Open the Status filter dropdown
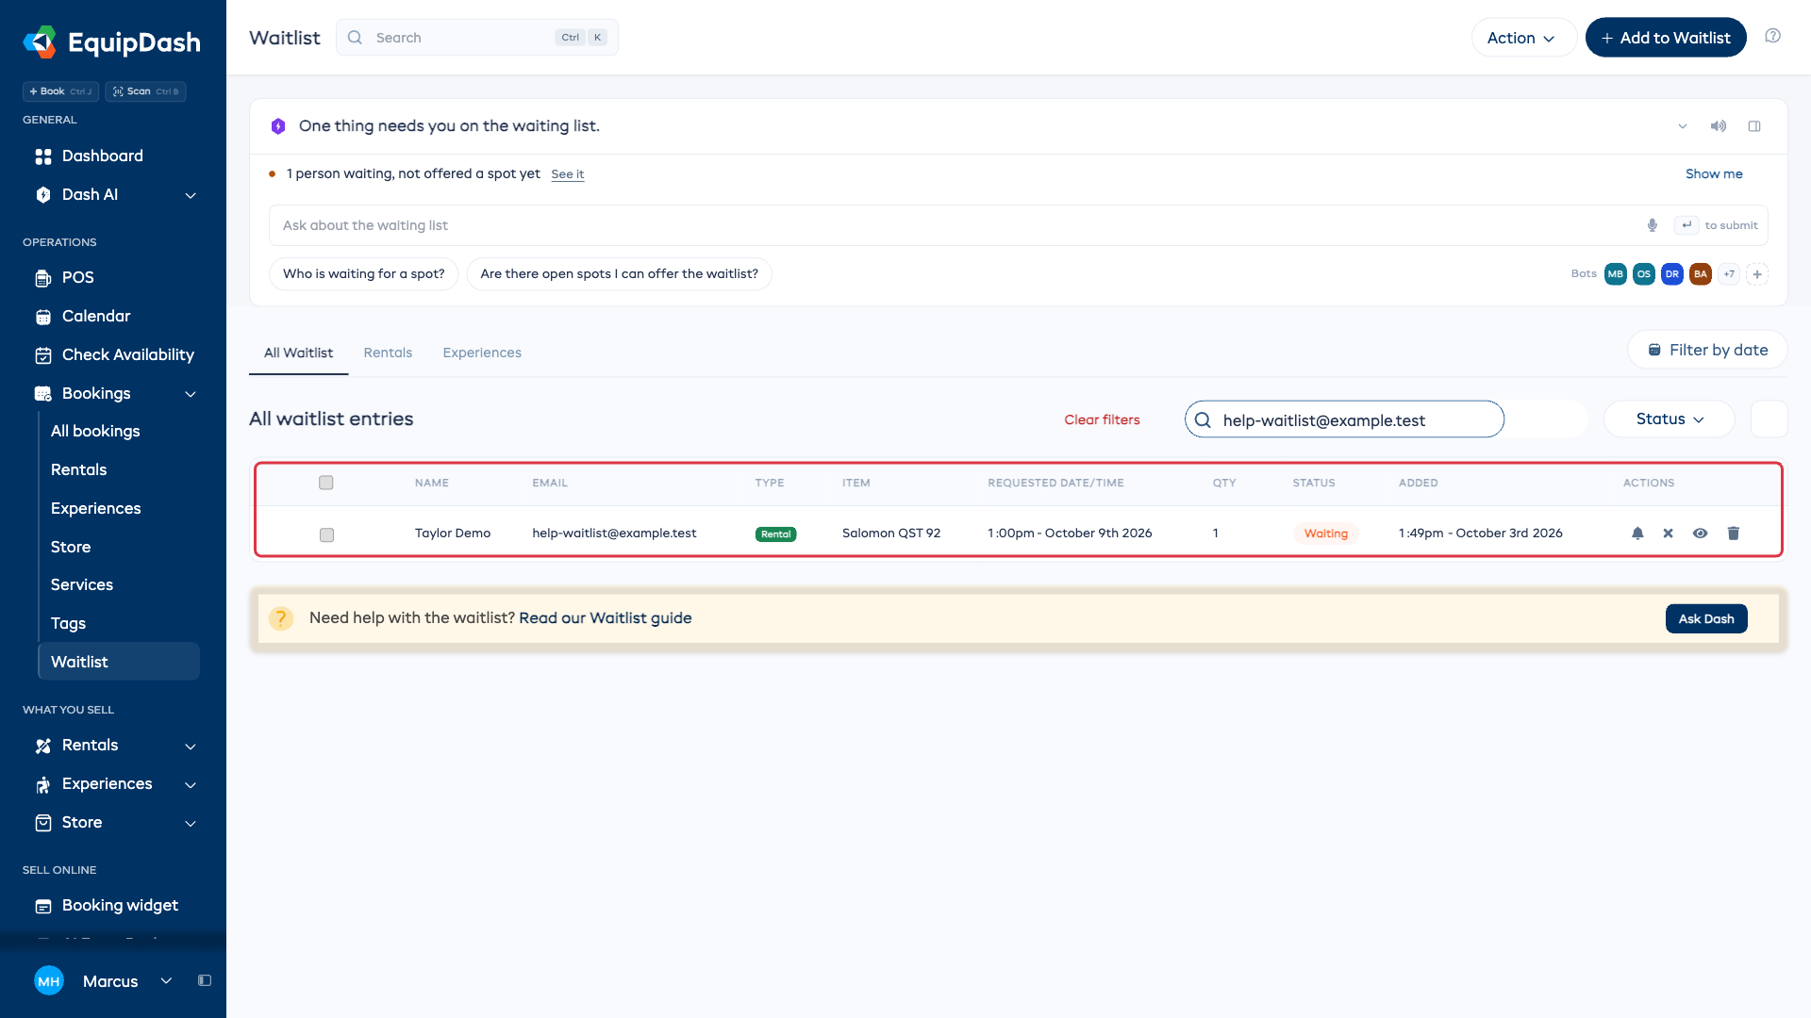This screenshot has width=1811, height=1018. click(1670, 419)
